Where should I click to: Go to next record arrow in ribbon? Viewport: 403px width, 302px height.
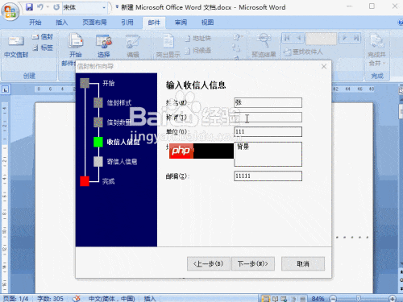point(344,38)
